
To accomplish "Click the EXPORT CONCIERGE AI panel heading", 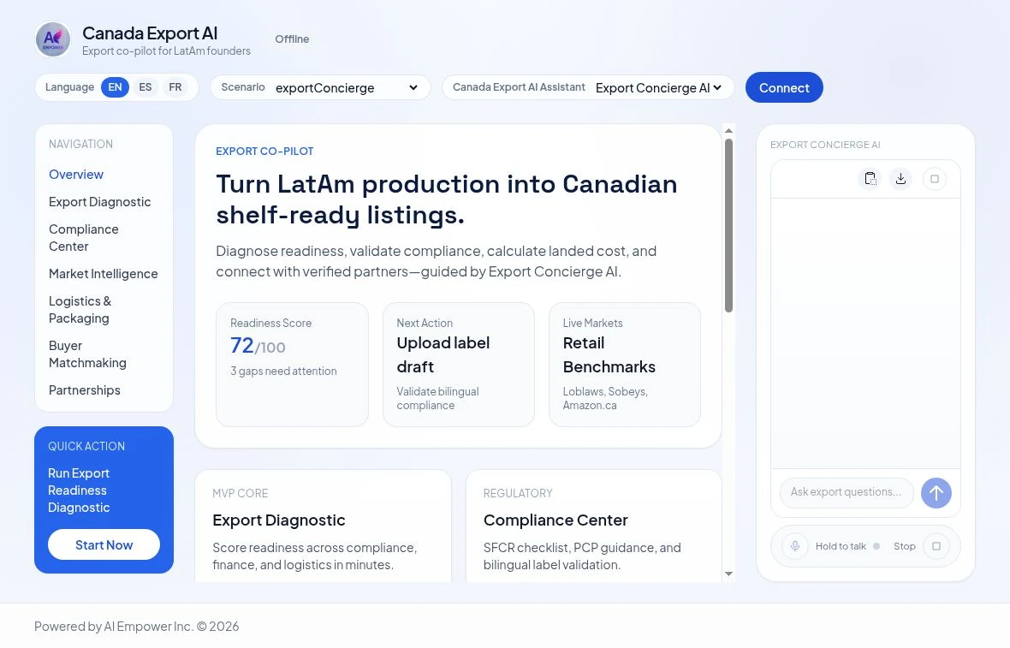I will coord(825,145).
